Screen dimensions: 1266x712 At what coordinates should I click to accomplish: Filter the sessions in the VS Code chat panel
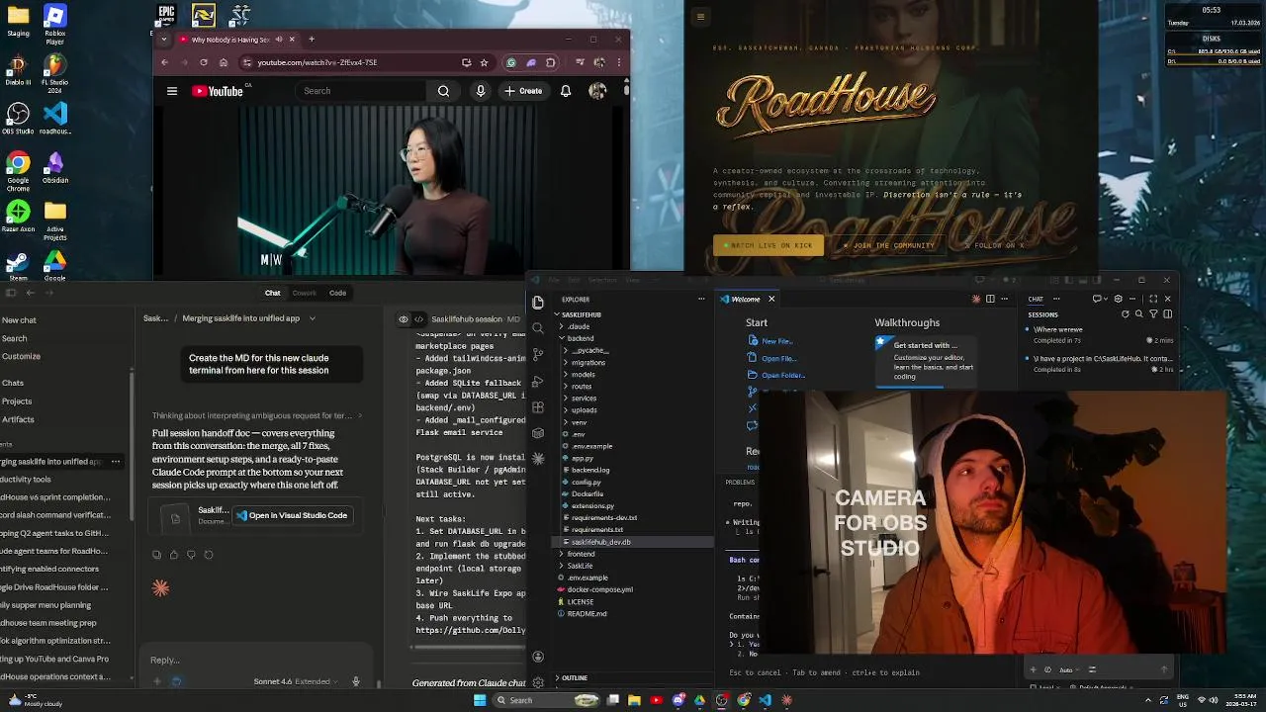pos(1153,314)
